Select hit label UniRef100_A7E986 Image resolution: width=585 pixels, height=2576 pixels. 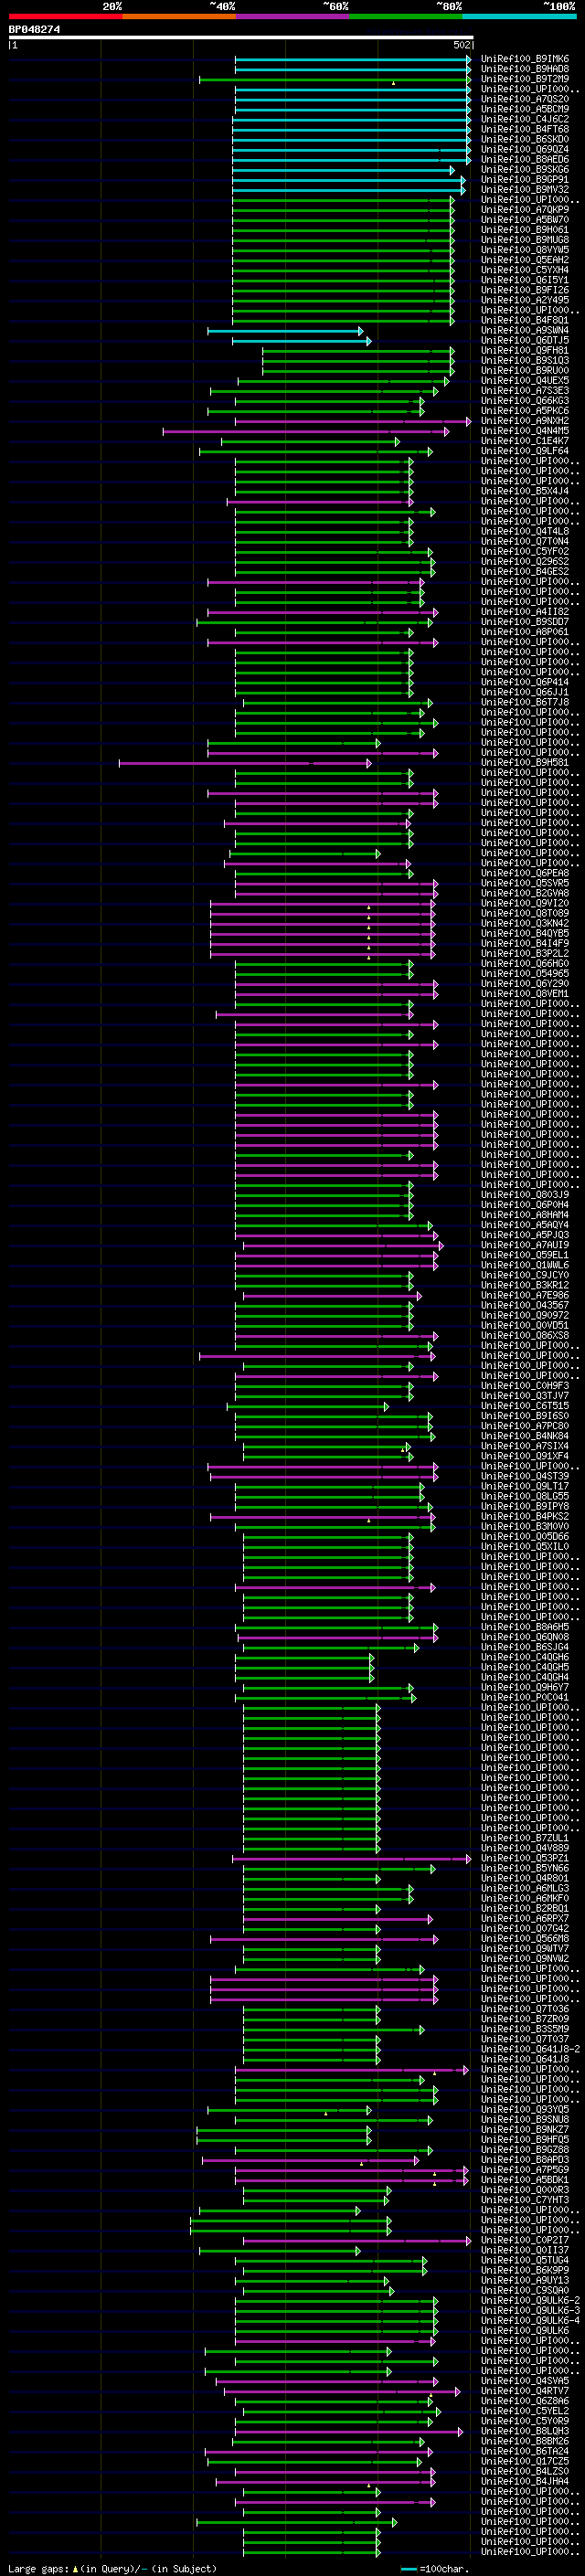pyautogui.click(x=525, y=1295)
